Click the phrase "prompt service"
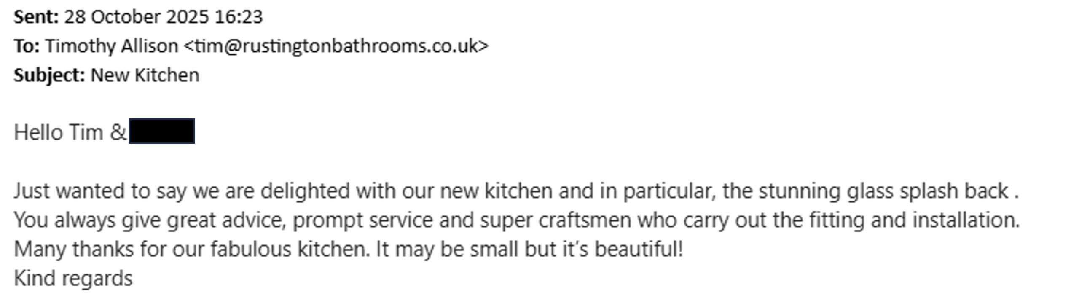 pos(362,220)
